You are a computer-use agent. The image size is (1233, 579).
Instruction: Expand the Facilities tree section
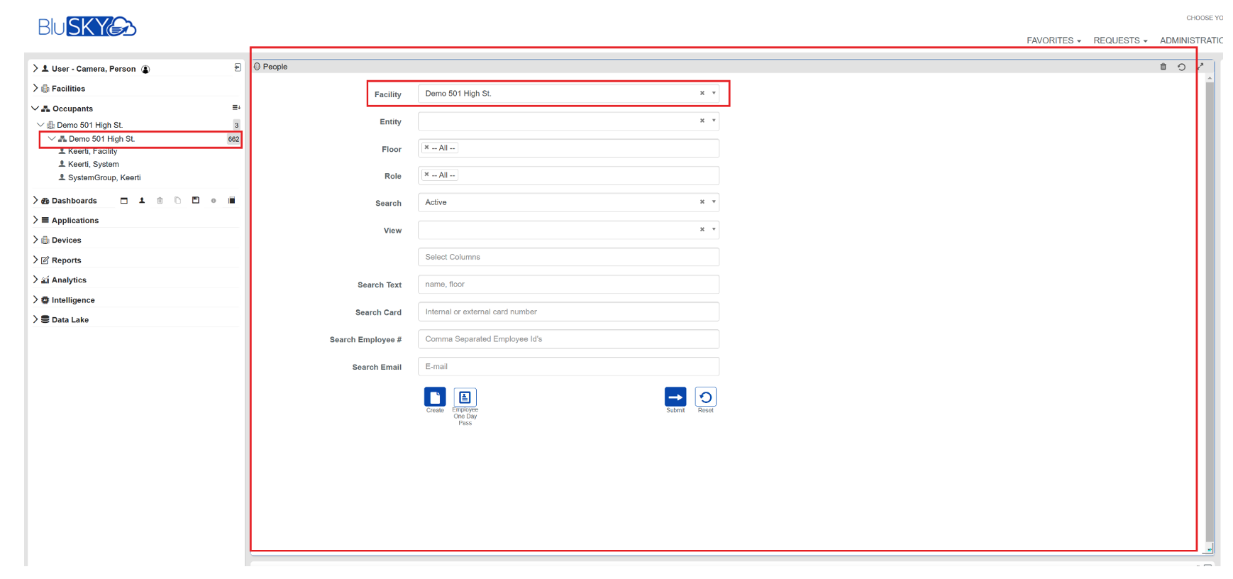35,88
